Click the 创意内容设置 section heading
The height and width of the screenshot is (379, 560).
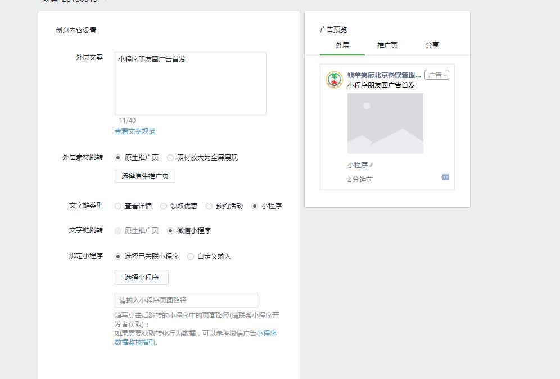coord(76,30)
